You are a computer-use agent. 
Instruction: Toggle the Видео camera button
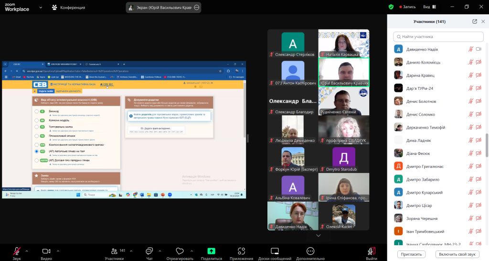(46, 251)
